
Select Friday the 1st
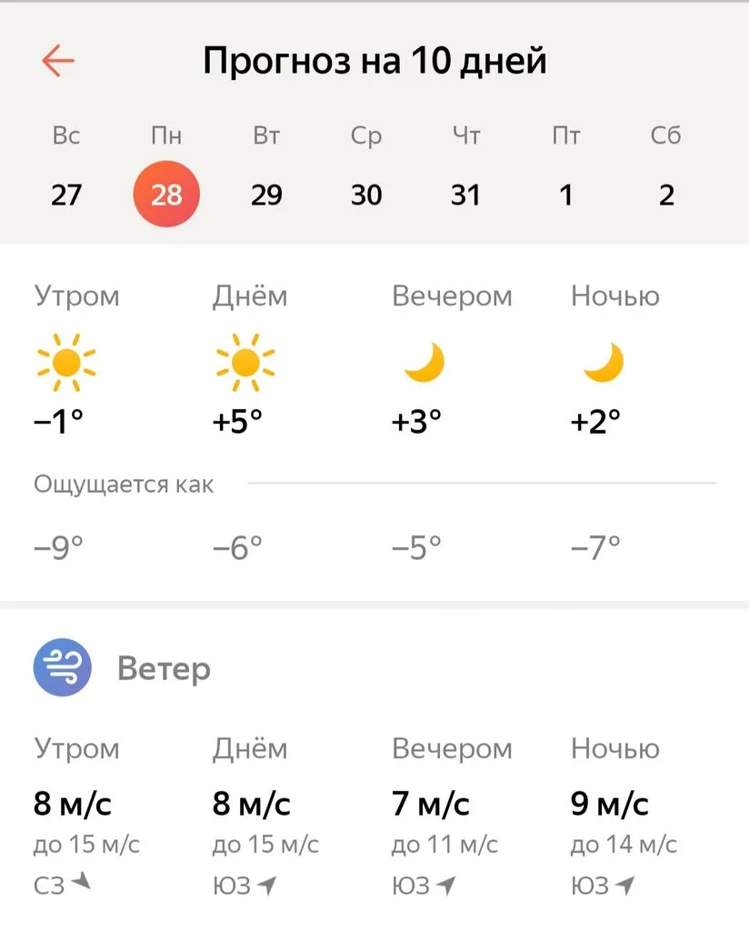pos(566,195)
